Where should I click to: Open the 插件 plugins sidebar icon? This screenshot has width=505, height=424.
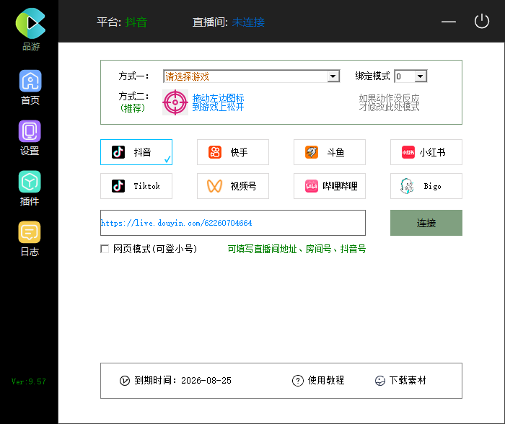coord(30,182)
